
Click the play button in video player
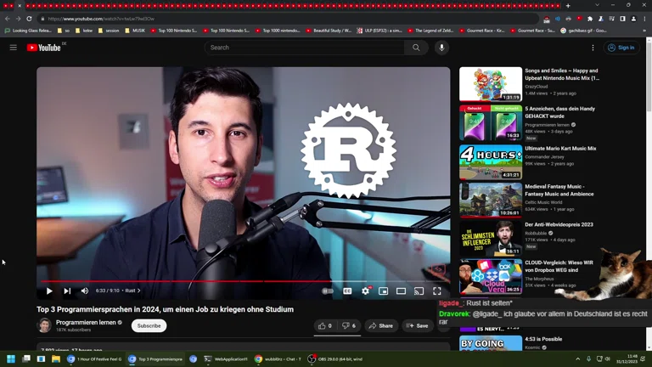pos(49,291)
